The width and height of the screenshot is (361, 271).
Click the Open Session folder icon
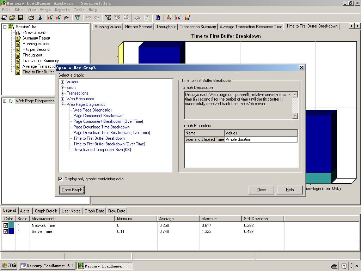point(12,18)
